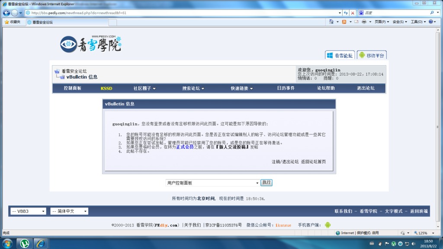Click the 新人交流投稿 link
Screen dimensions: 443x249
tap(232, 147)
